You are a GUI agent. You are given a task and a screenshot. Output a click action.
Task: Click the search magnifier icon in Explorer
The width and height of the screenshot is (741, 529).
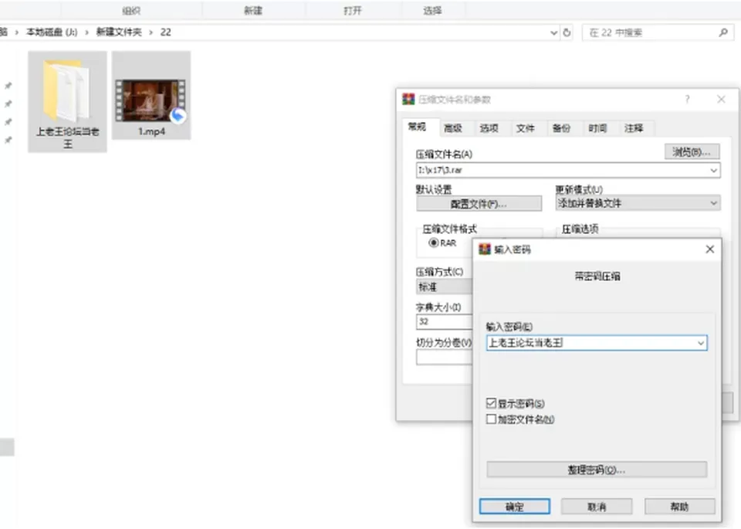tap(723, 32)
